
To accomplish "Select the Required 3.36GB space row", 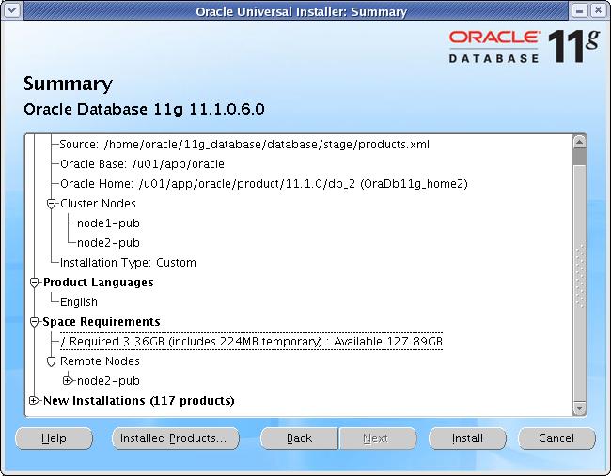I will tap(251, 342).
